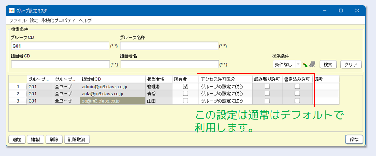Open アクセス許可区分 cell in row 1
Screen dimensions: 376x156
click(x=225, y=86)
